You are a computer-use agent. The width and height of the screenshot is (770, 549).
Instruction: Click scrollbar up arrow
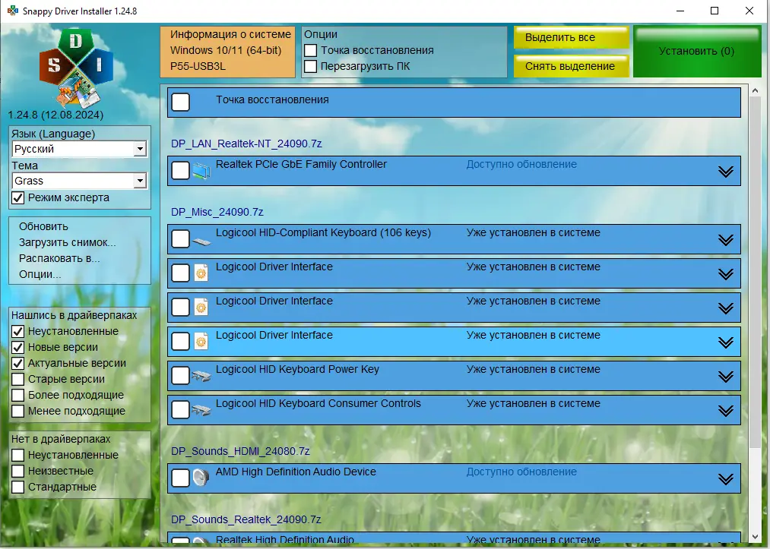click(x=756, y=91)
